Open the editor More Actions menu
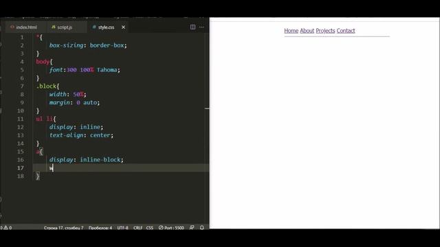This screenshot has height=247, width=440. click(201, 27)
